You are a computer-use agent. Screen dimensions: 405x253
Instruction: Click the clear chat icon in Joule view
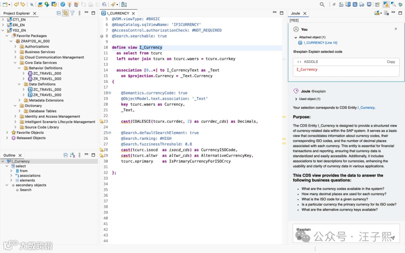(x=386, y=13)
